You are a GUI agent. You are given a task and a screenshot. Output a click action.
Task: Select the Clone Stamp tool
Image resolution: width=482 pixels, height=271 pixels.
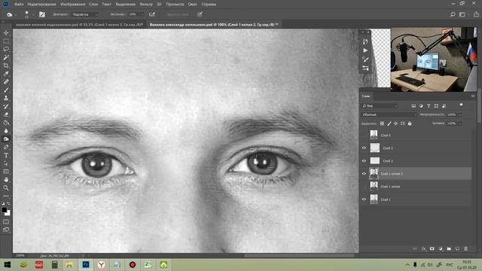[x=6, y=98]
